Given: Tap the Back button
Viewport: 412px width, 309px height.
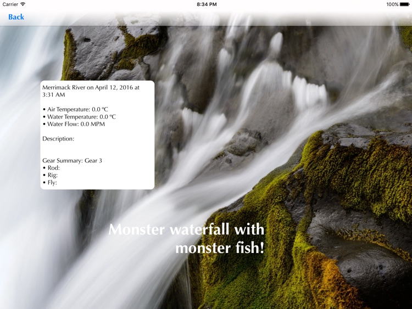Looking at the screenshot, I should click(16, 17).
